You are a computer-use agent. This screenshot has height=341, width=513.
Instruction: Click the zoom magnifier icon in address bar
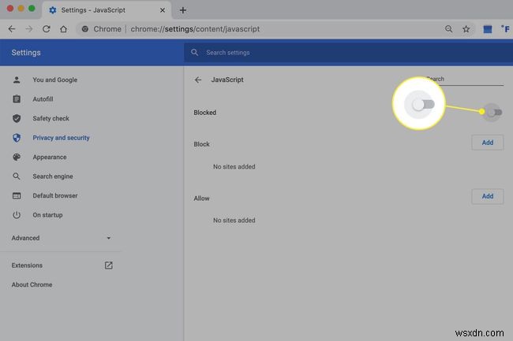click(449, 29)
